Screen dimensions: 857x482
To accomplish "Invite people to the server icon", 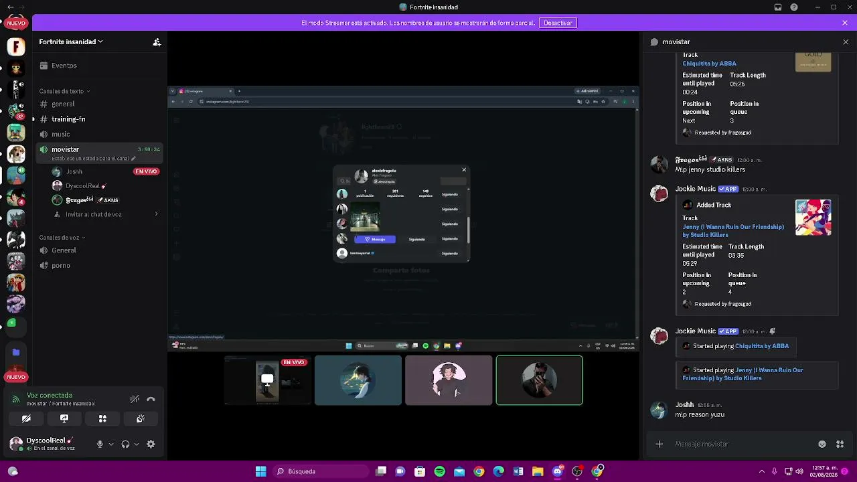I will click(157, 42).
